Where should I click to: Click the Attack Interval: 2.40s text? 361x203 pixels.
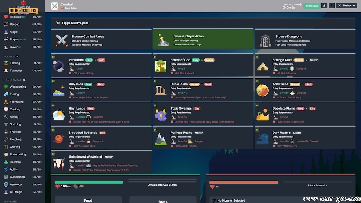coord(162,185)
